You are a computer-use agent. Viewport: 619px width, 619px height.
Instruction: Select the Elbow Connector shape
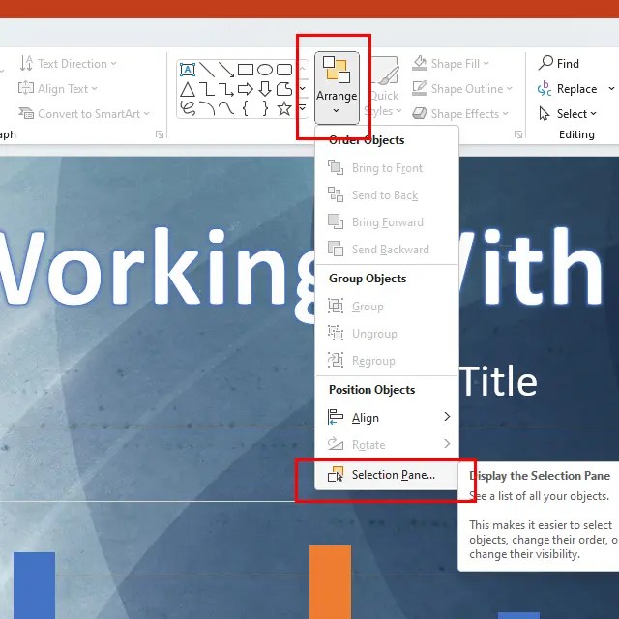click(207, 89)
